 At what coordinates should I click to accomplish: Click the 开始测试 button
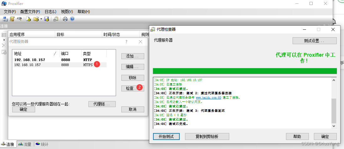click(x=166, y=136)
